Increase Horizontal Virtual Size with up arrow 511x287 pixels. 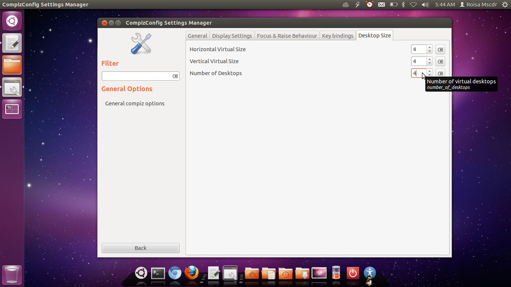pyautogui.click(x=429, y=47)
